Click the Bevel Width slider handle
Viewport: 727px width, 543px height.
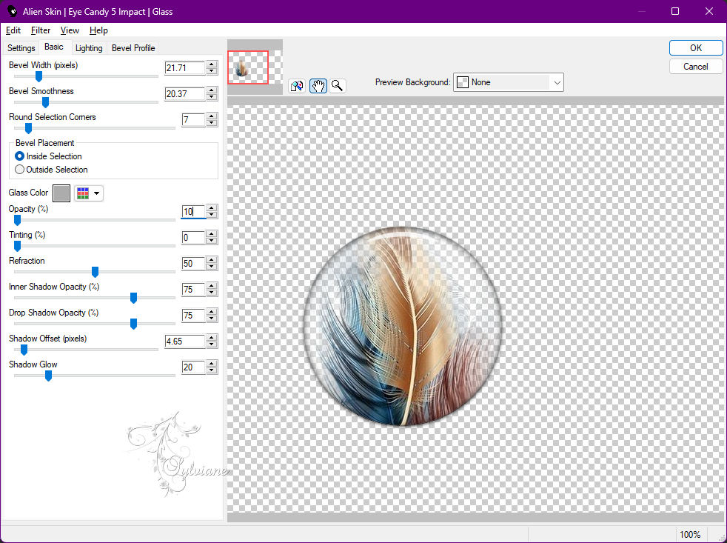click(39, 76)
